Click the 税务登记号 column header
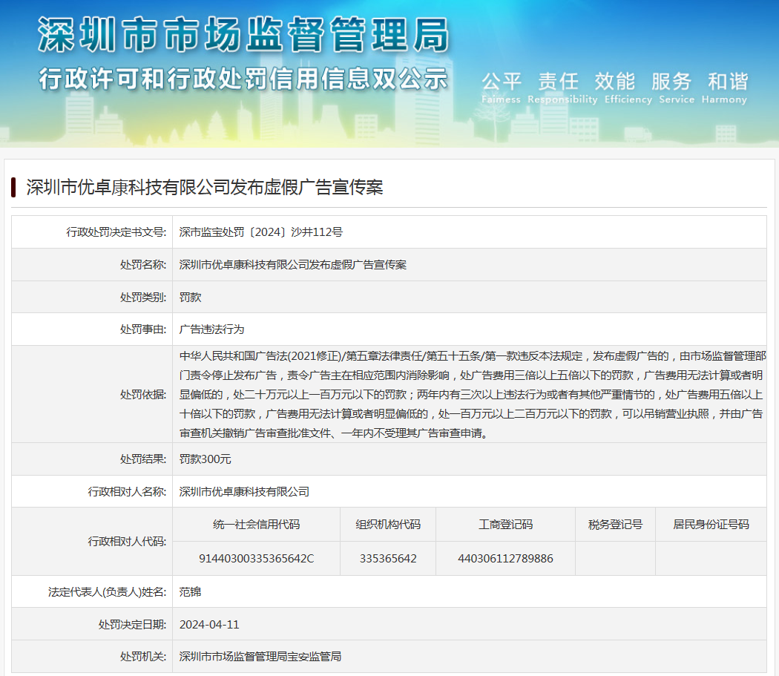779x676 pixels. [x=615, y=525]
